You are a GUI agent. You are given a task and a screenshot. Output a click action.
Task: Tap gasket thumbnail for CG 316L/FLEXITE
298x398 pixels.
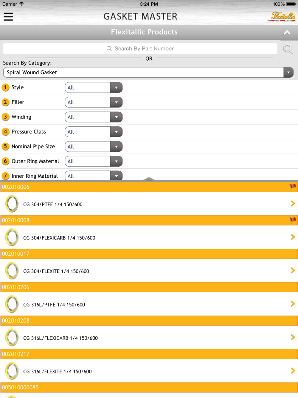[x=12, y=371]
